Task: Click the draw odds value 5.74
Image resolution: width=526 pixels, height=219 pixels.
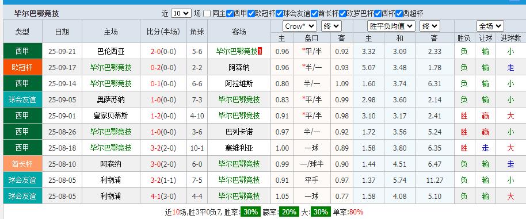Action: click(399, 180)
